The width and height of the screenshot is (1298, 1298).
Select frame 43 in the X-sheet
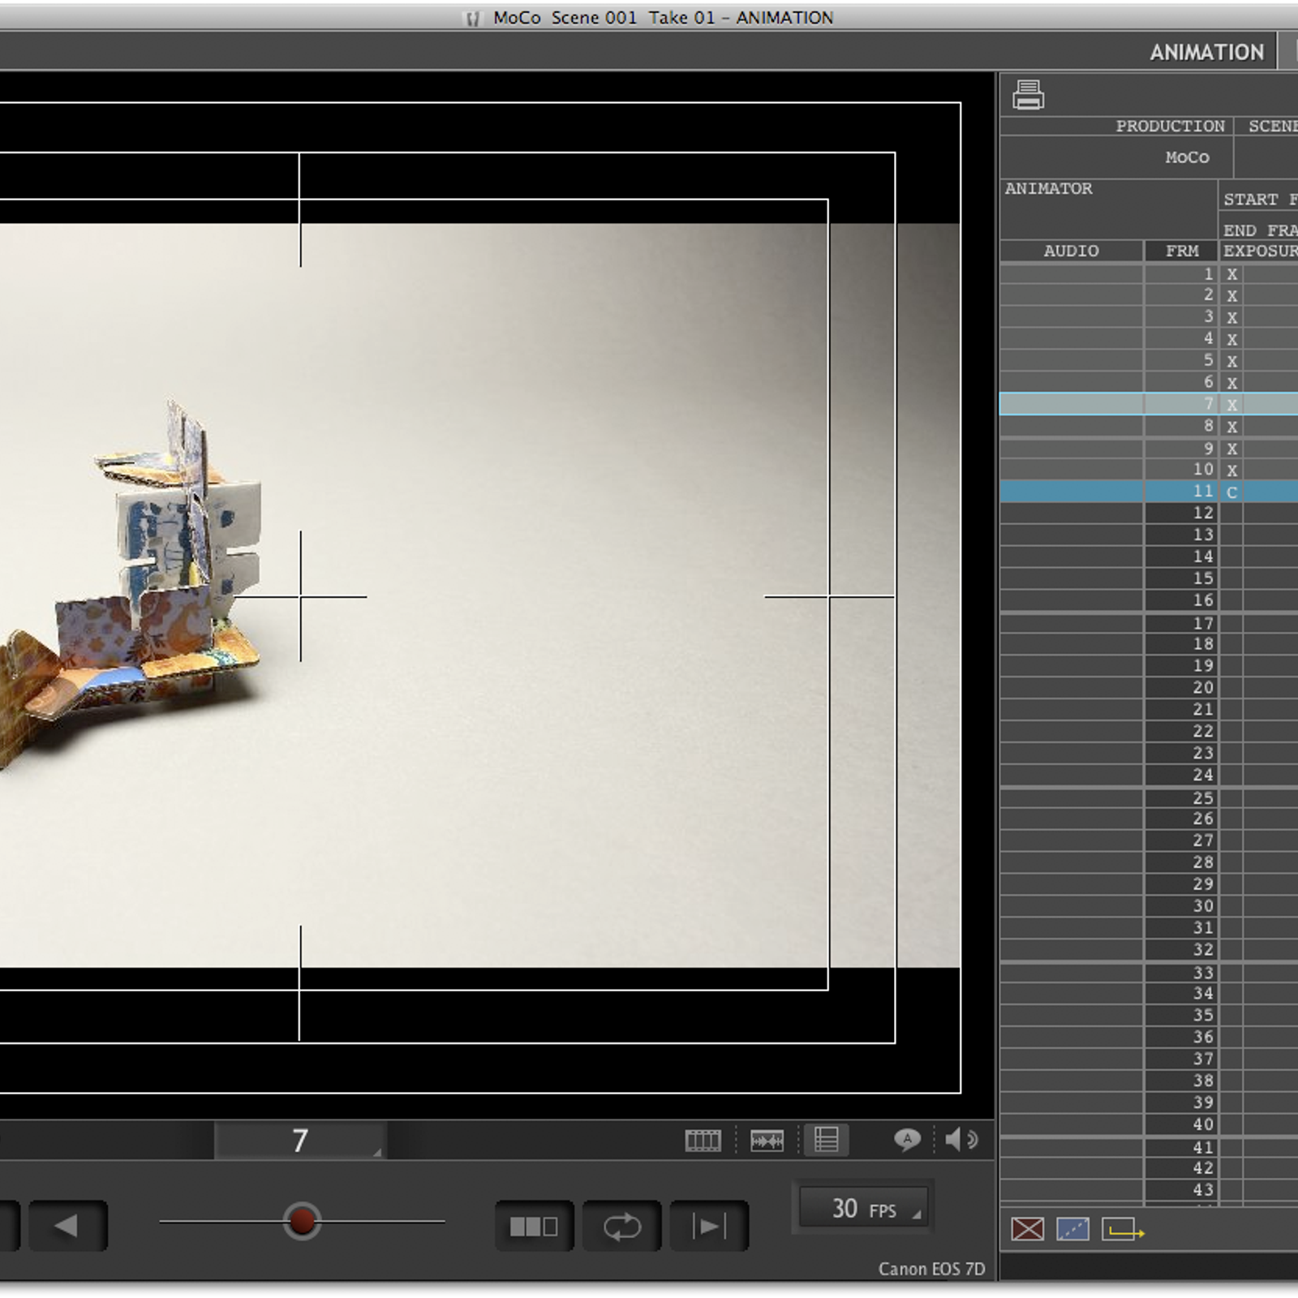click(x=1181, y=1190)
